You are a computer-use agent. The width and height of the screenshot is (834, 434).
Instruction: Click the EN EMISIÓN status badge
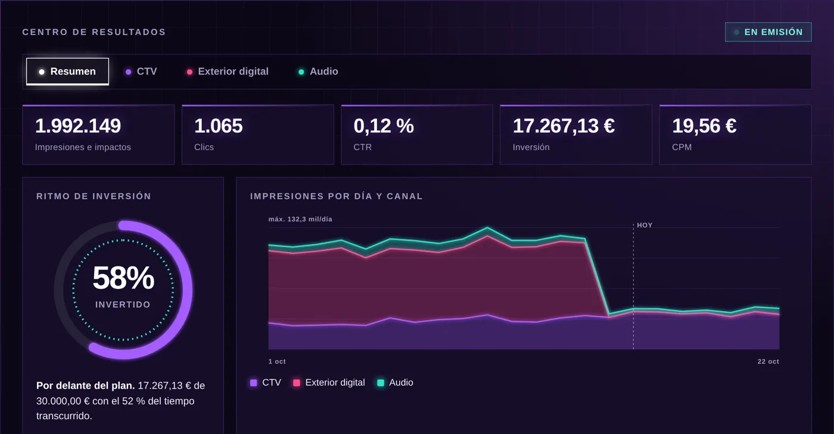point(768,32)
